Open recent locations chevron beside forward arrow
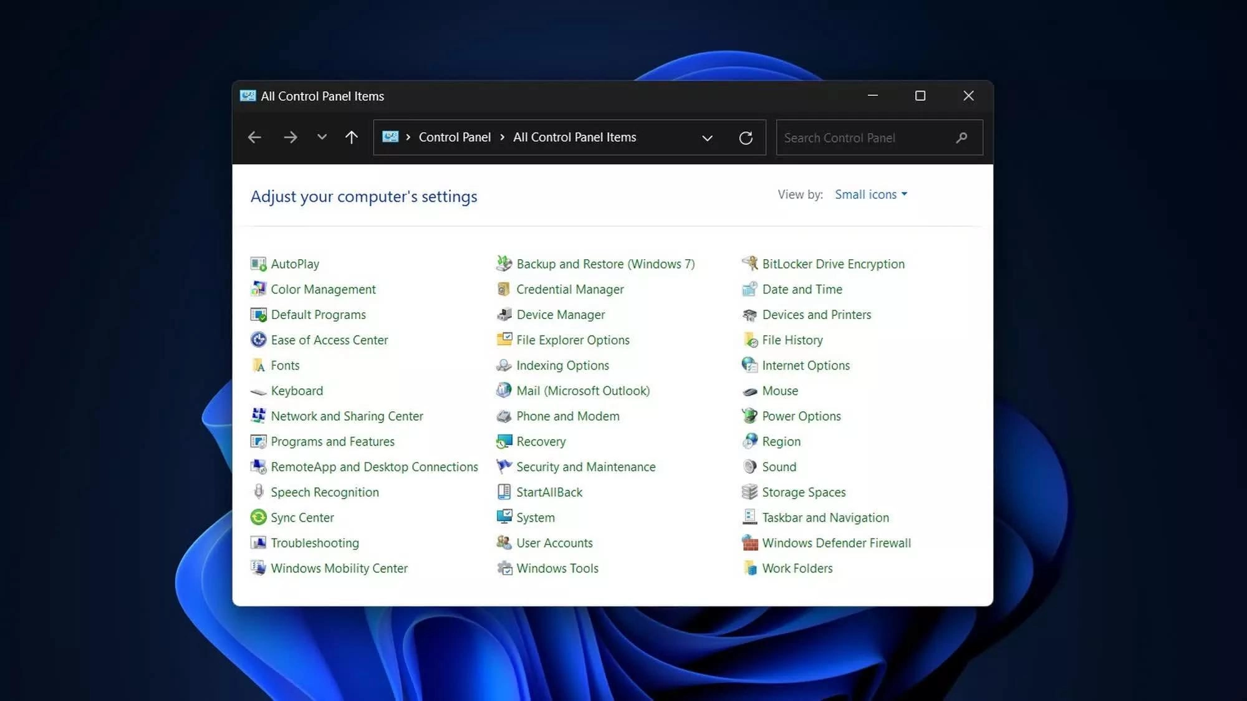Viewport: 1247px width, 701px height. pos(322,137)
